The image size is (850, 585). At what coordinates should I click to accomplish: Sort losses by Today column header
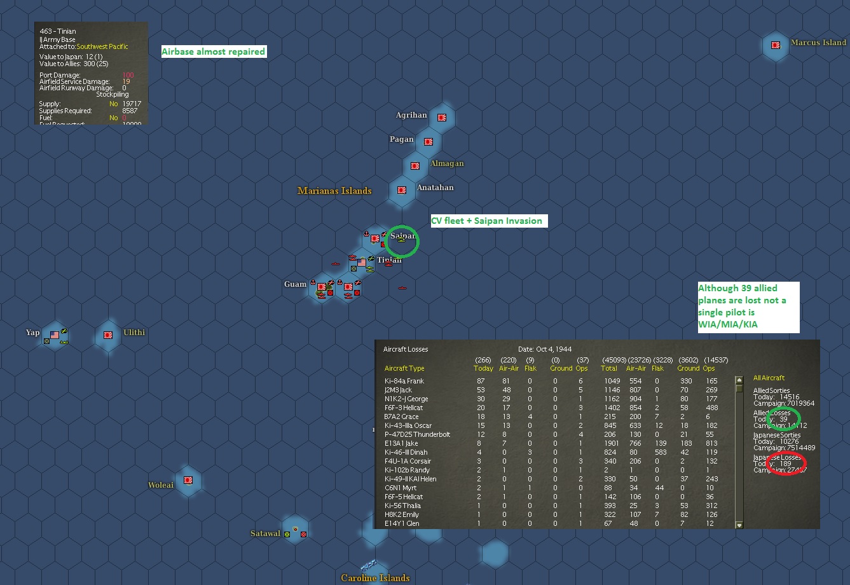coord(483,368)
